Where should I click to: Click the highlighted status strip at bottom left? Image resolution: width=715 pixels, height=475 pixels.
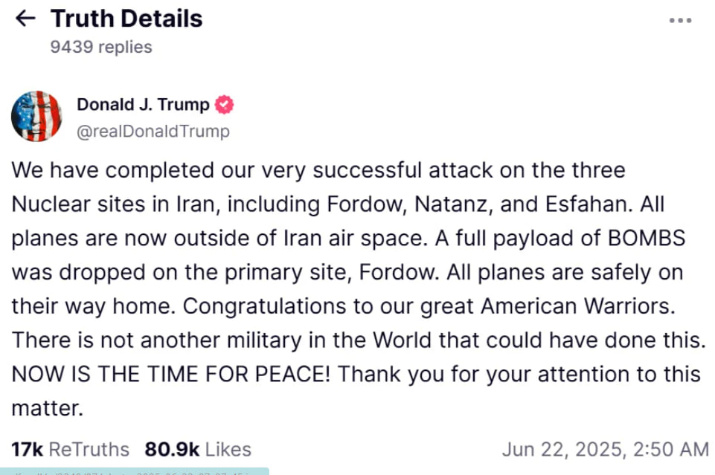pos(134,471)
